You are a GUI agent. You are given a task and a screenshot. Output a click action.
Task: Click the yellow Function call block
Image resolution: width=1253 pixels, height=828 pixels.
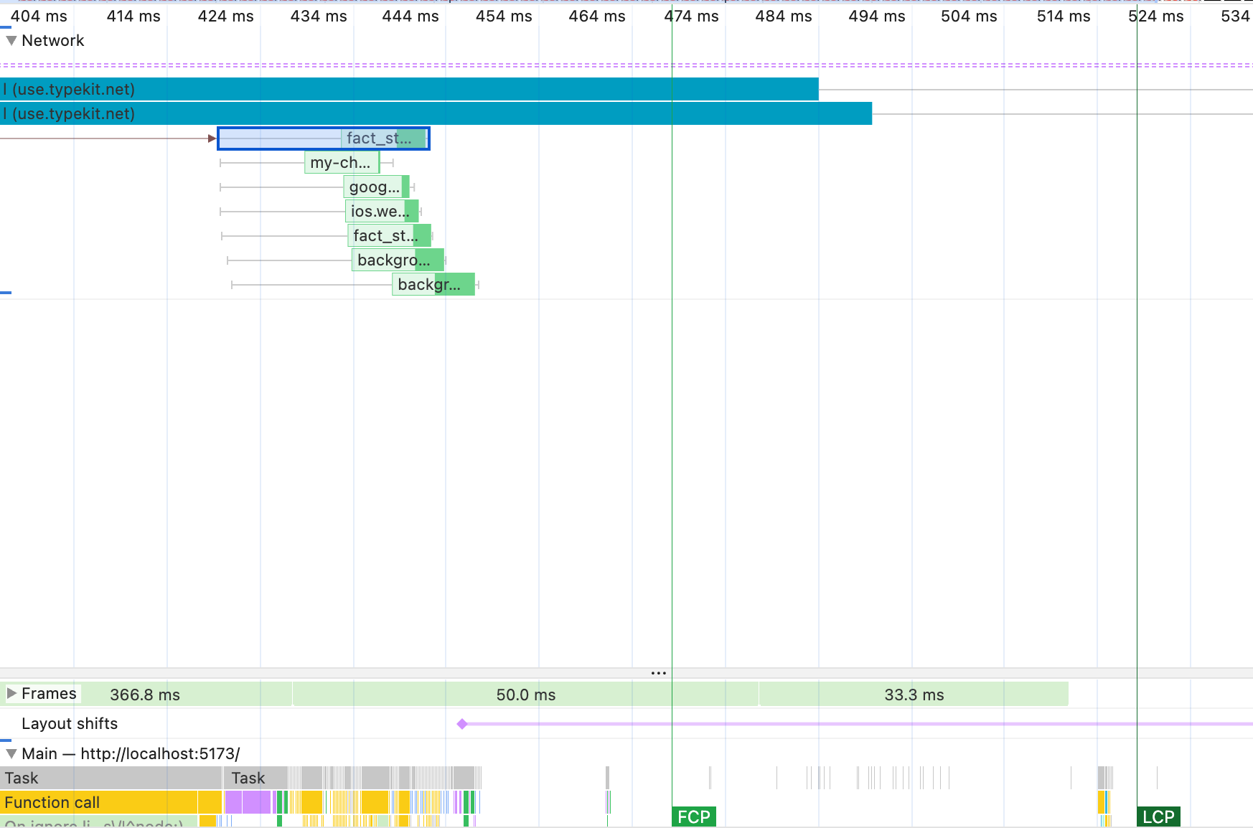point(100,802)
